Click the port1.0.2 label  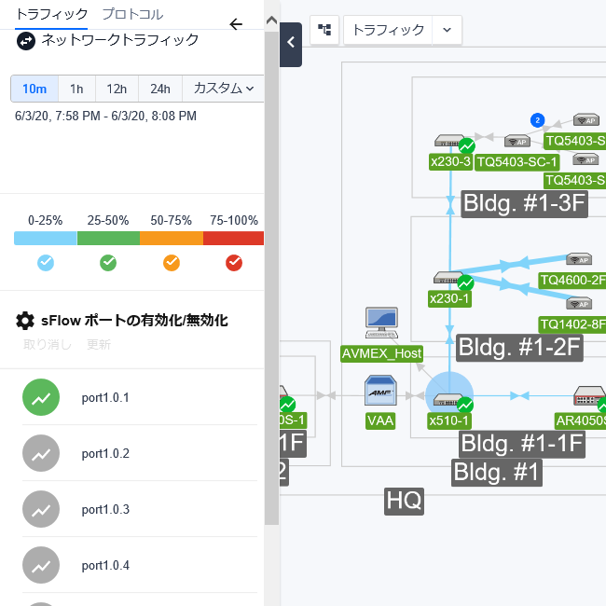(105, 453)
